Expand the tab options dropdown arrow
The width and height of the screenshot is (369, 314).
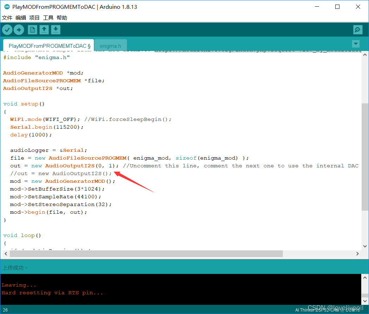click(x=356, y=44)
